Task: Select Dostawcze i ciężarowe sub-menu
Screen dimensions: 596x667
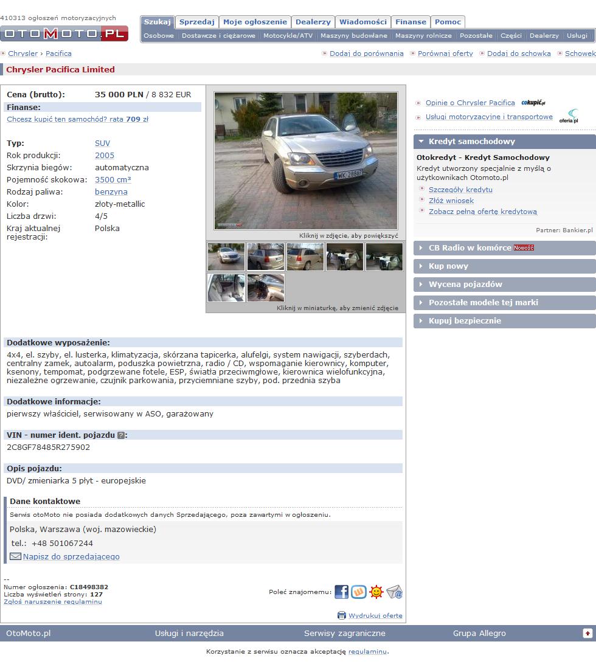Action: [218, 36]
